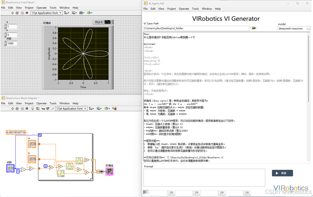This screenshot has width=313, height=197.
Task: Open Operate menu in Front Panel window
Action: click(x=41, y=8)
